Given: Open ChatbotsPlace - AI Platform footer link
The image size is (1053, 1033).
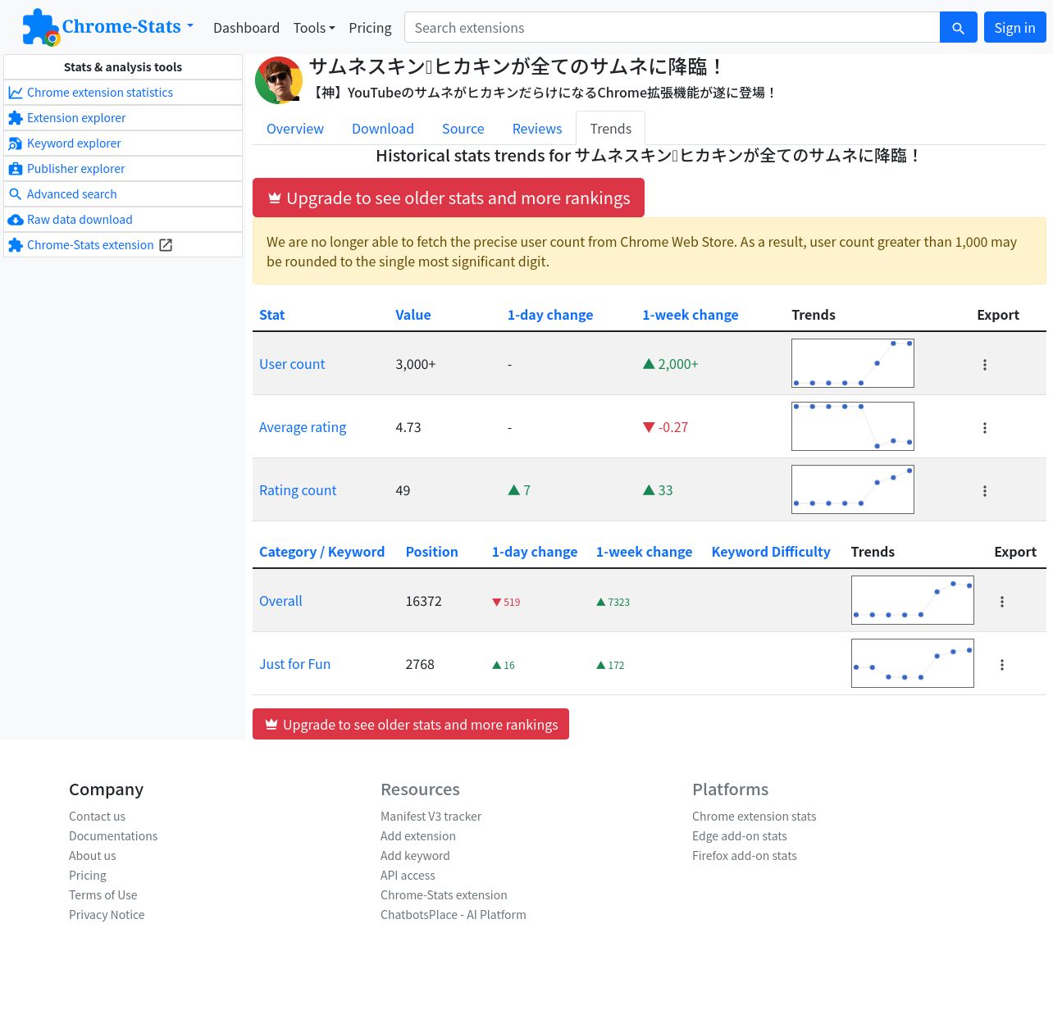Looking at the screenshot, I should coord(454,915).
